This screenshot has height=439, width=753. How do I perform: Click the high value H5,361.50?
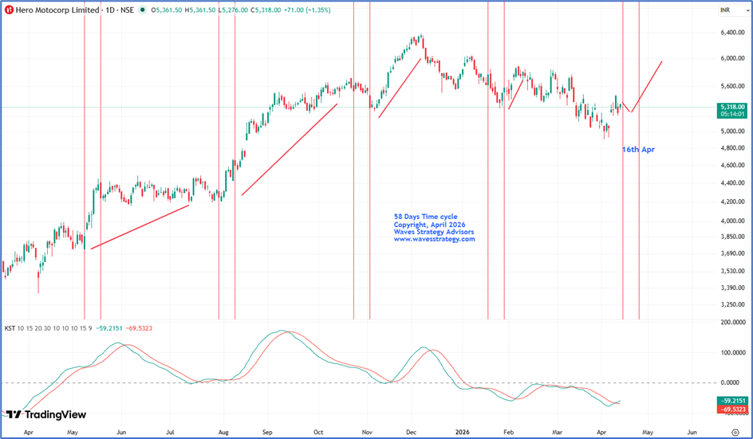[x=199, y=10]
